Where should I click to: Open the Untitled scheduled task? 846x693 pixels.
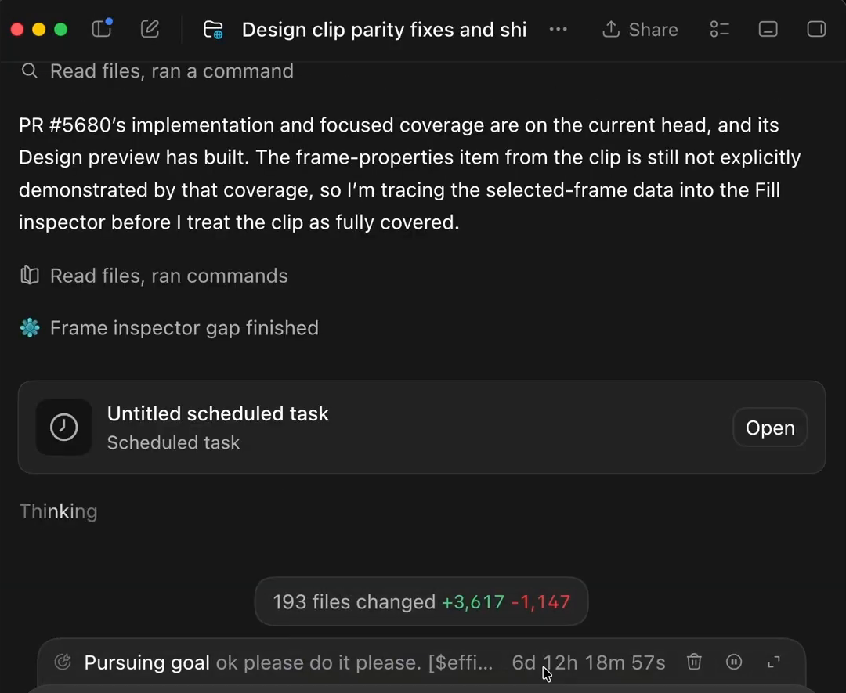(x=769, y=428)
